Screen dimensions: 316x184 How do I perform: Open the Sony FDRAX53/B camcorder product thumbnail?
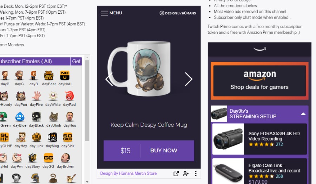click(x=228, y=139)
